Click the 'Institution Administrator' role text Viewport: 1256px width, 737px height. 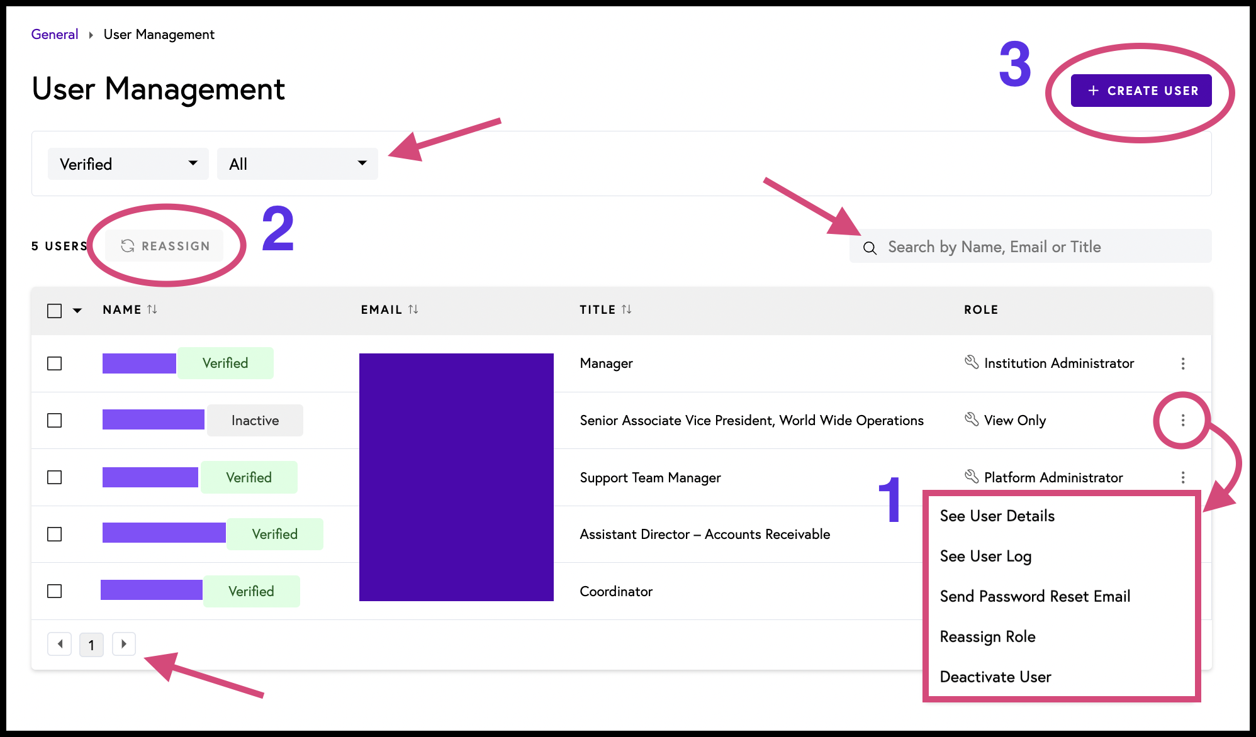point(1059,363)
